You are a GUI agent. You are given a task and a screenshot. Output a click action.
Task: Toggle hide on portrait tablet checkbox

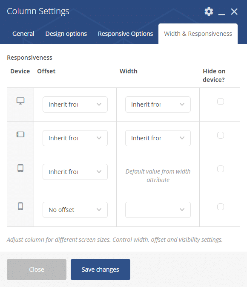(221, 169)
